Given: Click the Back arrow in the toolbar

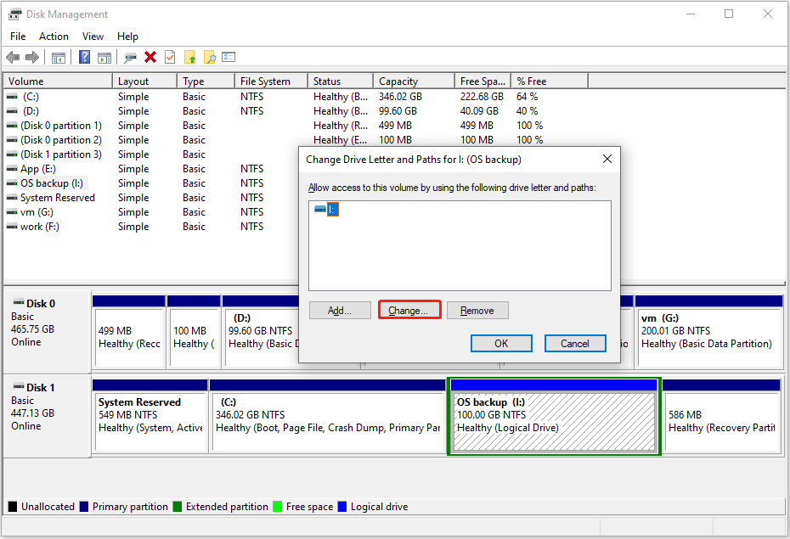Looking at the screenshot, I should pos(13,58).
